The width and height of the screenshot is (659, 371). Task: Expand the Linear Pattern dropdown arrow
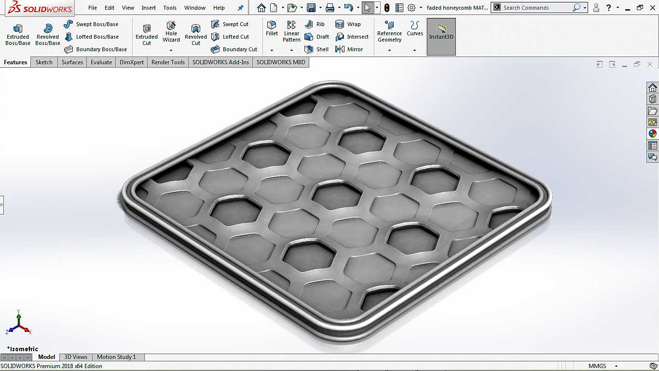(291, 50)
